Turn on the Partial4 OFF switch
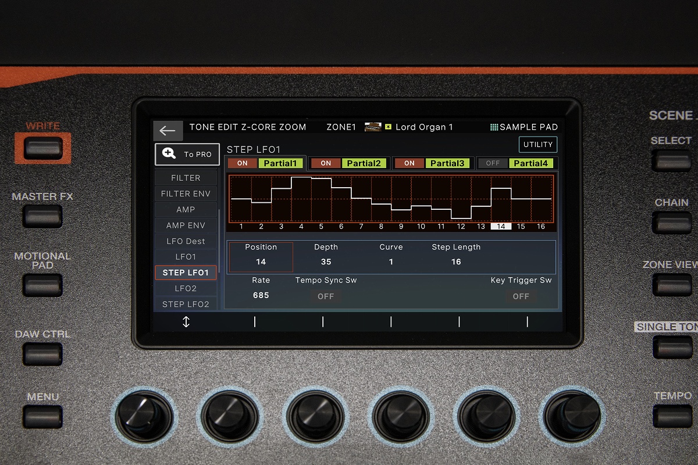Viewport: 698px width, 465px height. coord(493,163)
